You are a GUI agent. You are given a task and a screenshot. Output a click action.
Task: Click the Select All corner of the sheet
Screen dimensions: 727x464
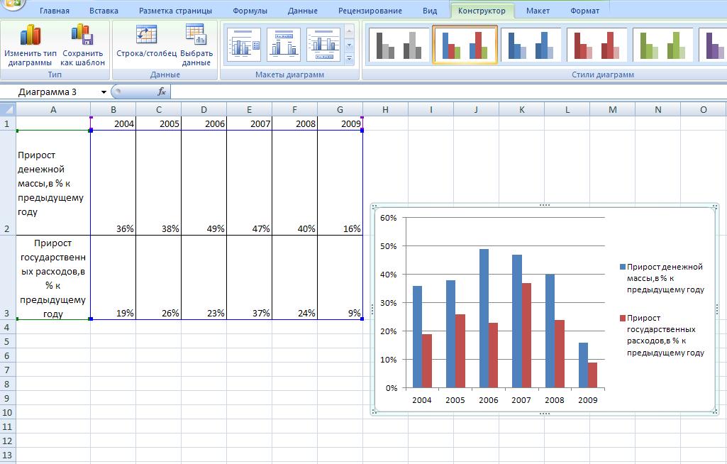pos(8,109)
